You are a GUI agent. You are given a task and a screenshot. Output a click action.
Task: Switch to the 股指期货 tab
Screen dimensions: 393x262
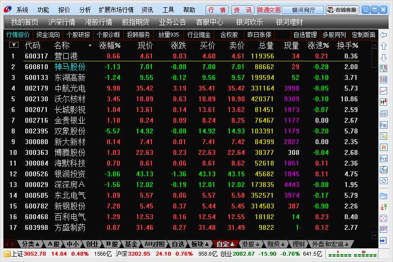(135, 22)
